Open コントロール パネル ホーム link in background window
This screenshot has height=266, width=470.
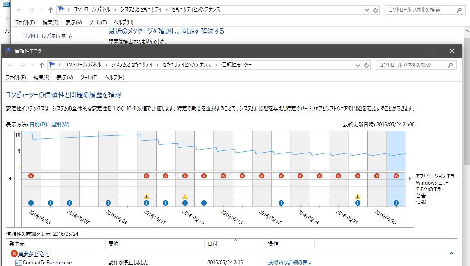(x=48, y=36)
